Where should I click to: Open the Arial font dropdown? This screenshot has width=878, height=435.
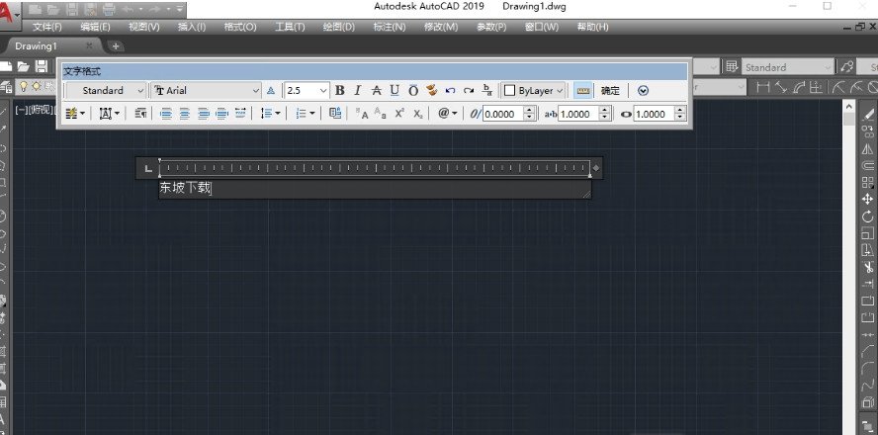click(x=207, y=91)
